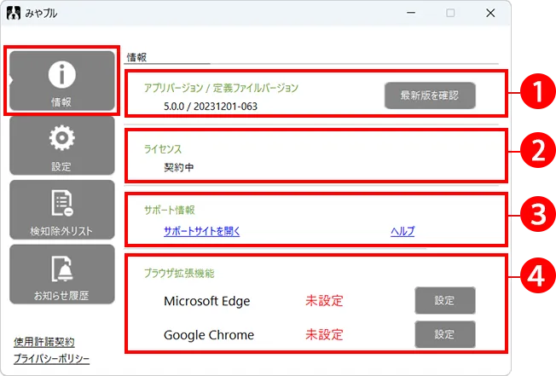Screen dimensions: 556x376
Task: Click the 最新版を確認 button
Action: click(x=430, y=95)
